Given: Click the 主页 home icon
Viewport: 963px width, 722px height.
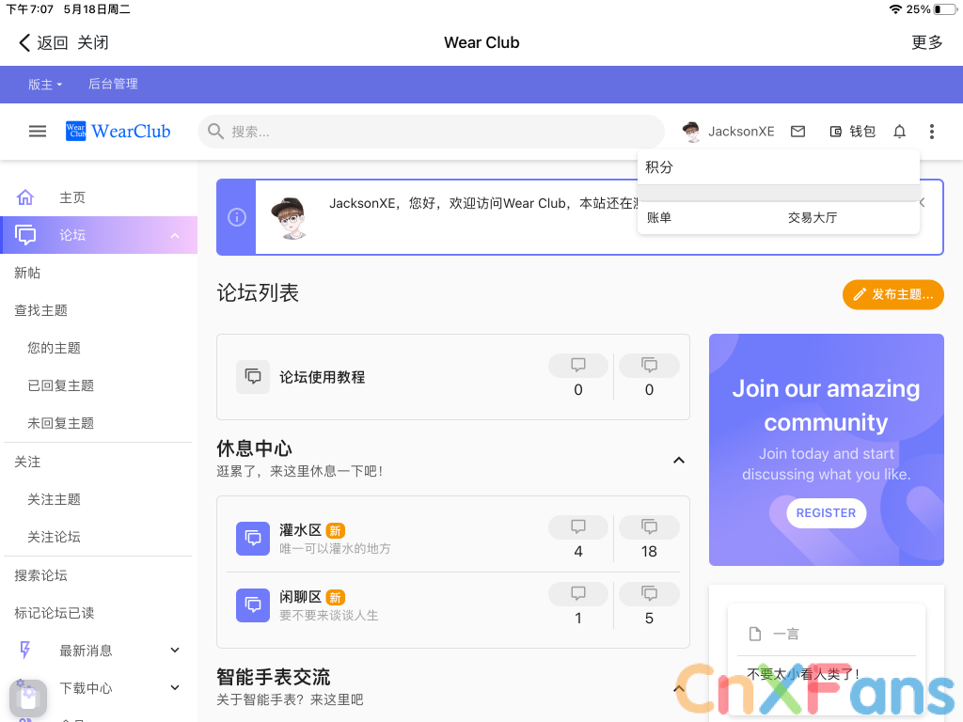Looking at the screenshot, I should [x=25, y=197].
